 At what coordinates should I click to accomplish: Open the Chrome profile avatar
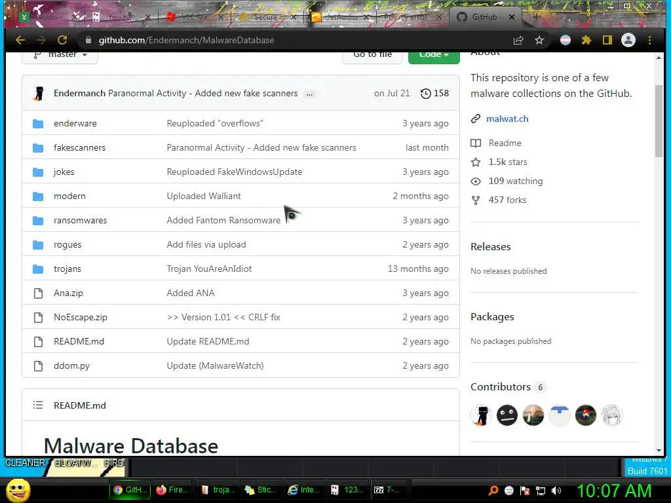(x=628, y=40)
